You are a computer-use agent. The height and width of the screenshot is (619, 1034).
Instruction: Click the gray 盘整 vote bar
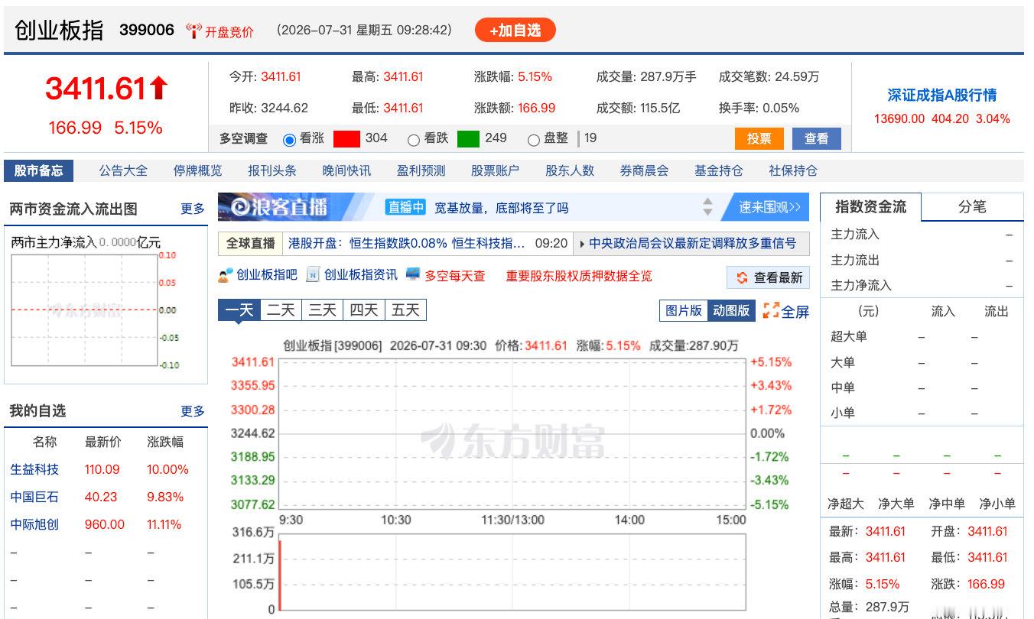tap(578, 138)
